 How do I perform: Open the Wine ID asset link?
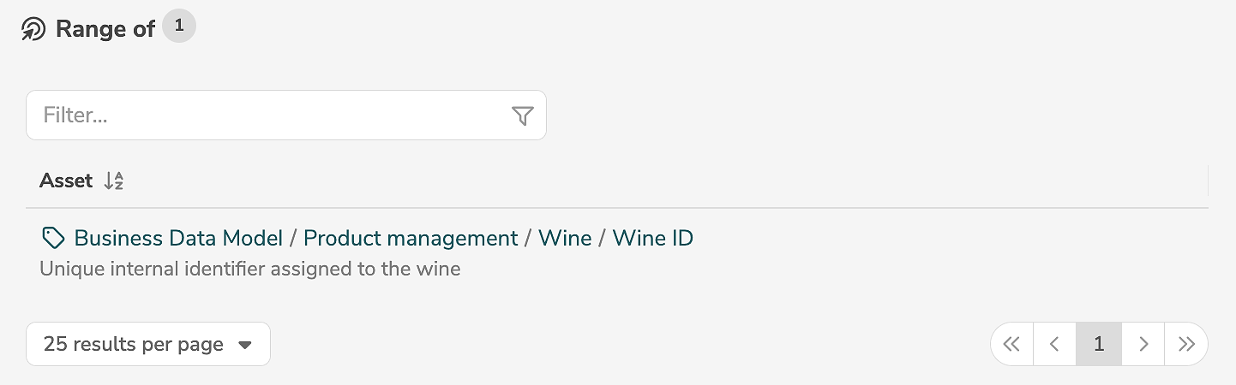point(652,238)
